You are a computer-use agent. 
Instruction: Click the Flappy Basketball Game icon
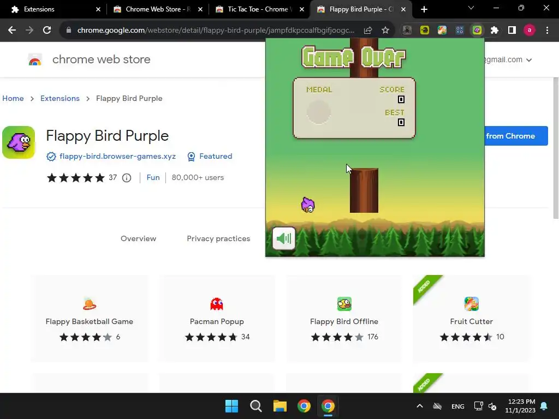[x=90, y=303]
